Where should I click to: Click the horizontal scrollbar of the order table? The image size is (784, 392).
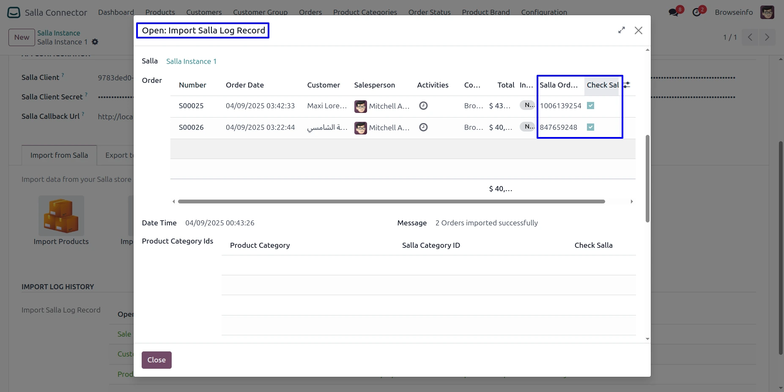click(391, 202)
